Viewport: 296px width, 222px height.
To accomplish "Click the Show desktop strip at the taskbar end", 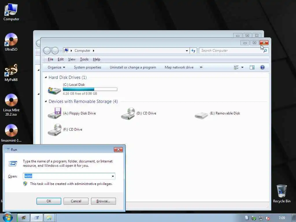I will coord(294,218).
